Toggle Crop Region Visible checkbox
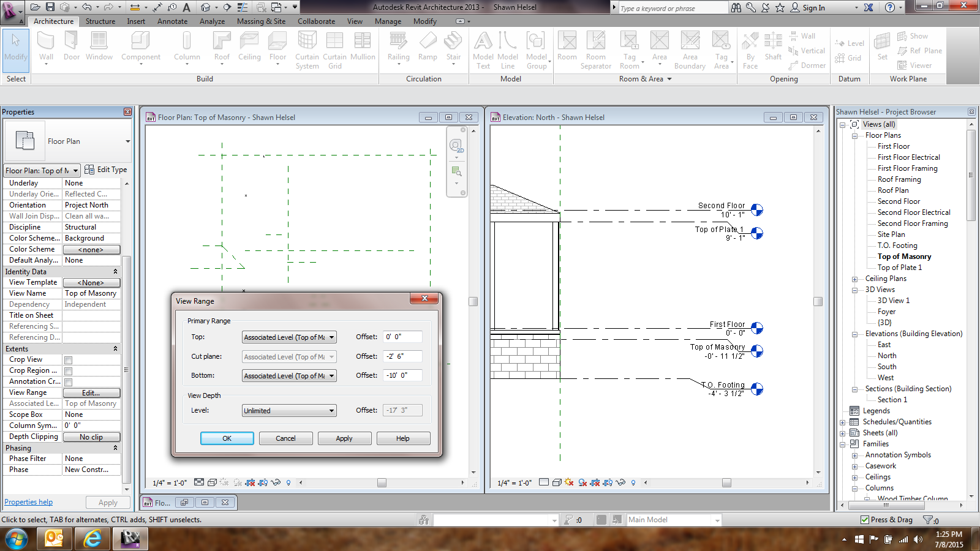 [69, 371]
